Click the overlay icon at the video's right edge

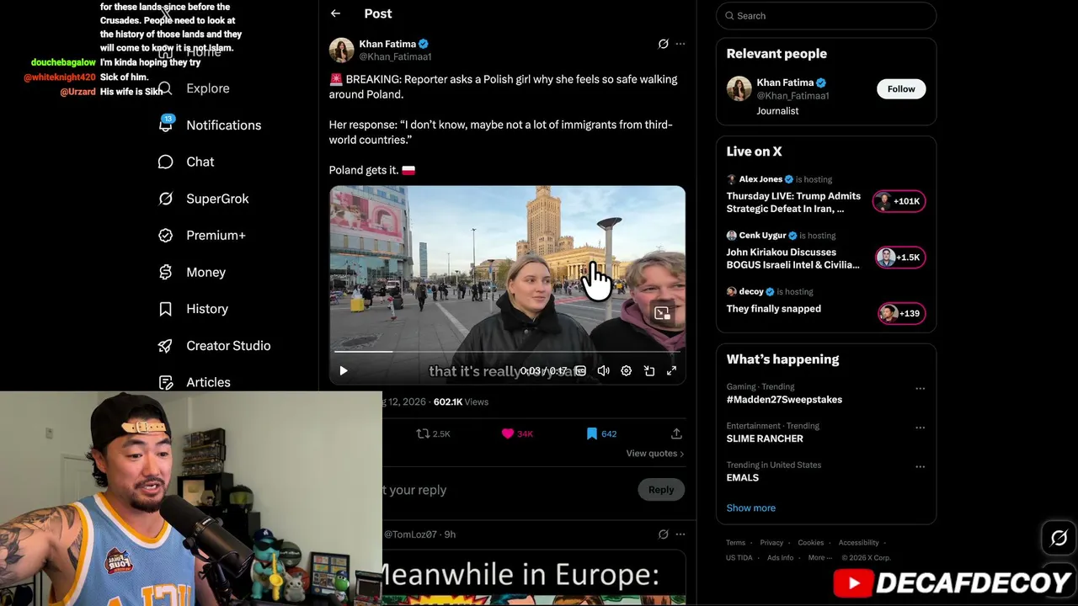[x=663, y=314]
